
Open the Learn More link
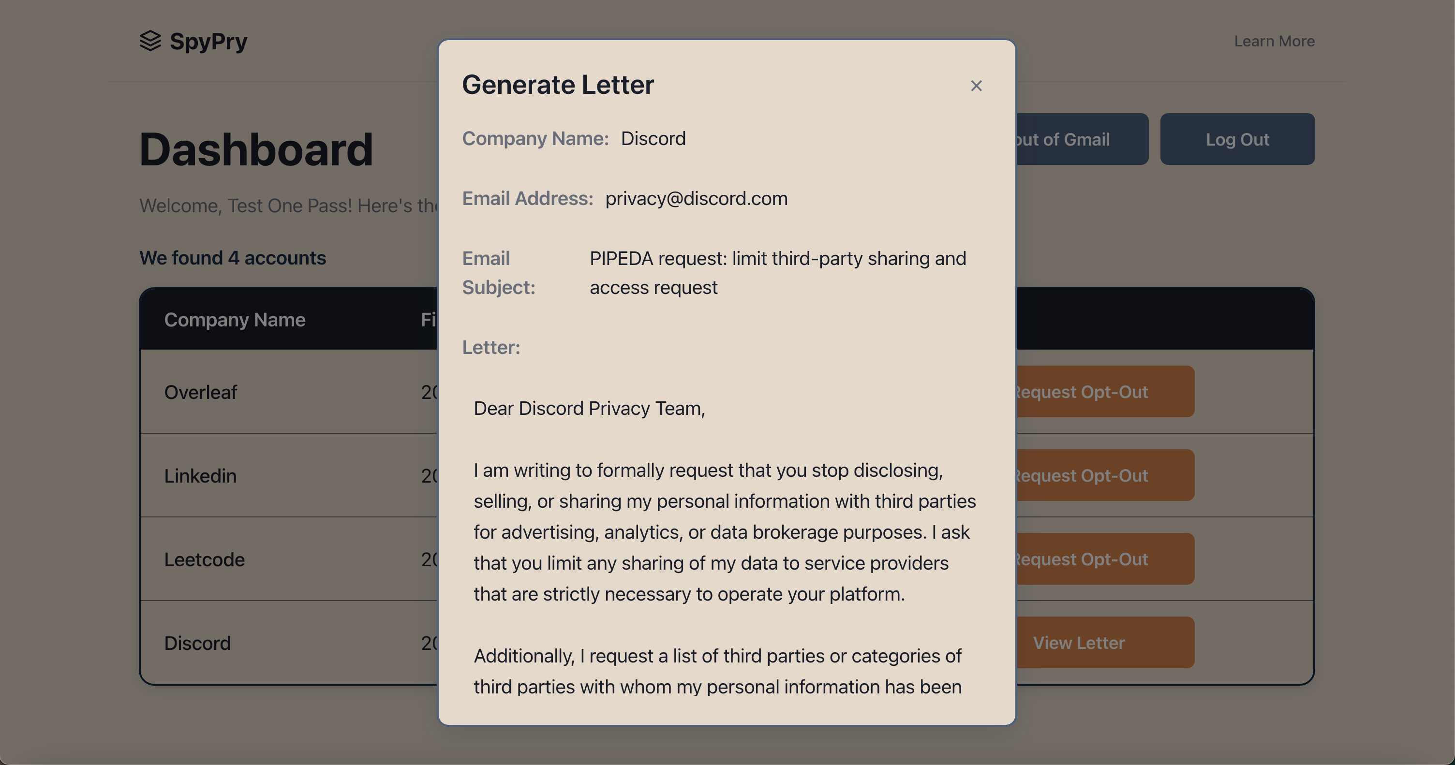point(1274,41)
